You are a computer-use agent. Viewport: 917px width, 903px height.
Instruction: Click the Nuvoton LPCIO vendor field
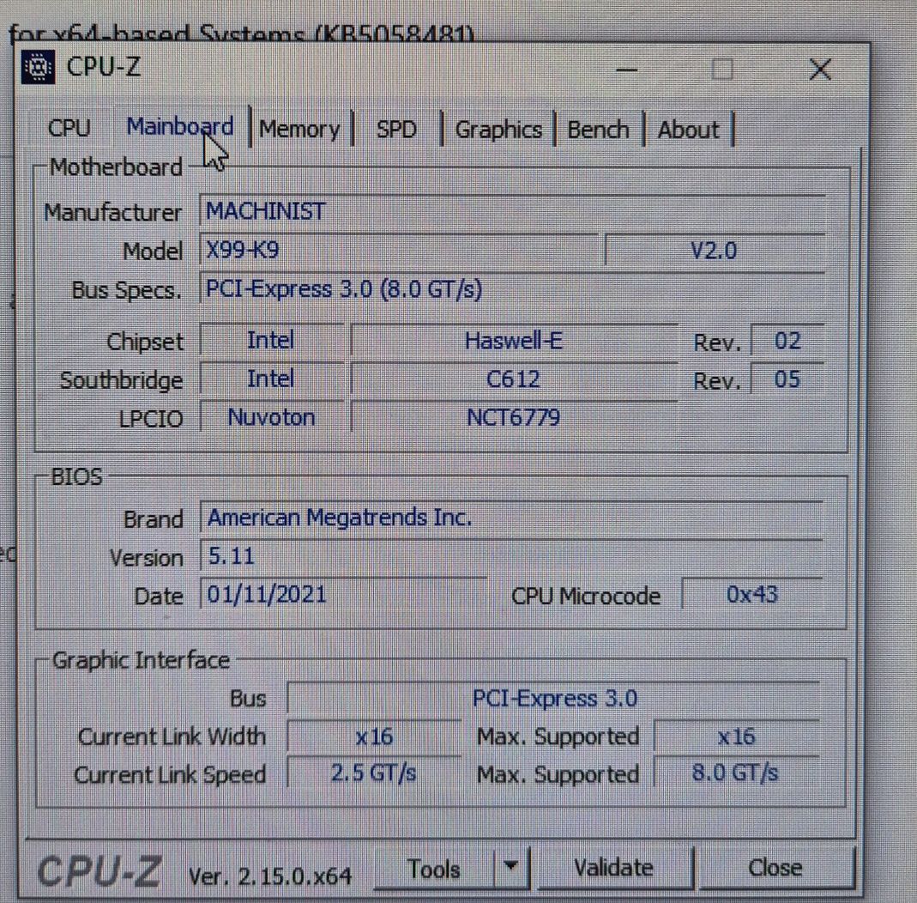[x=271, y=417]
